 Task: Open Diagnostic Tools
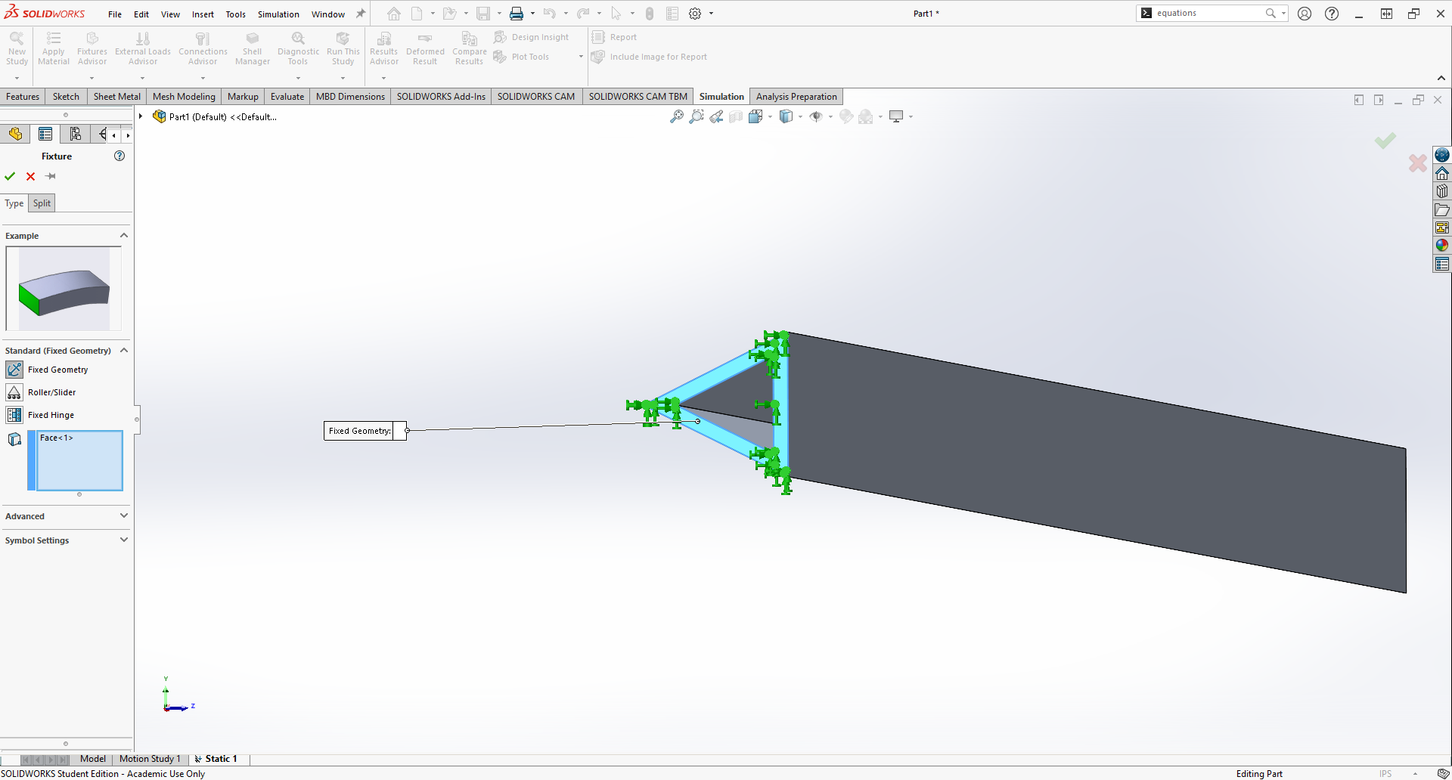(x=298, y=49)
